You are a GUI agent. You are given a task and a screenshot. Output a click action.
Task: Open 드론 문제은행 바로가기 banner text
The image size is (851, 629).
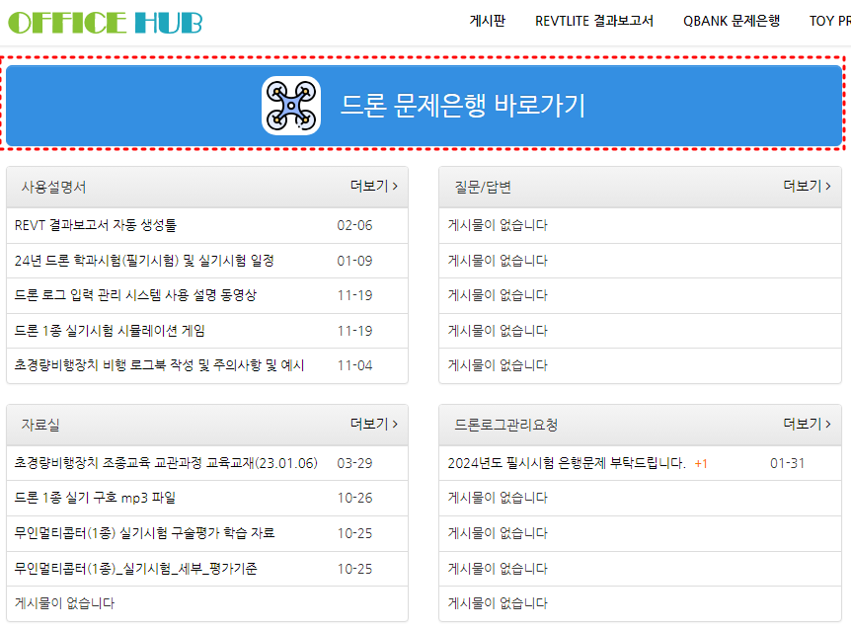pyautogui.click(x=462, y=106)
